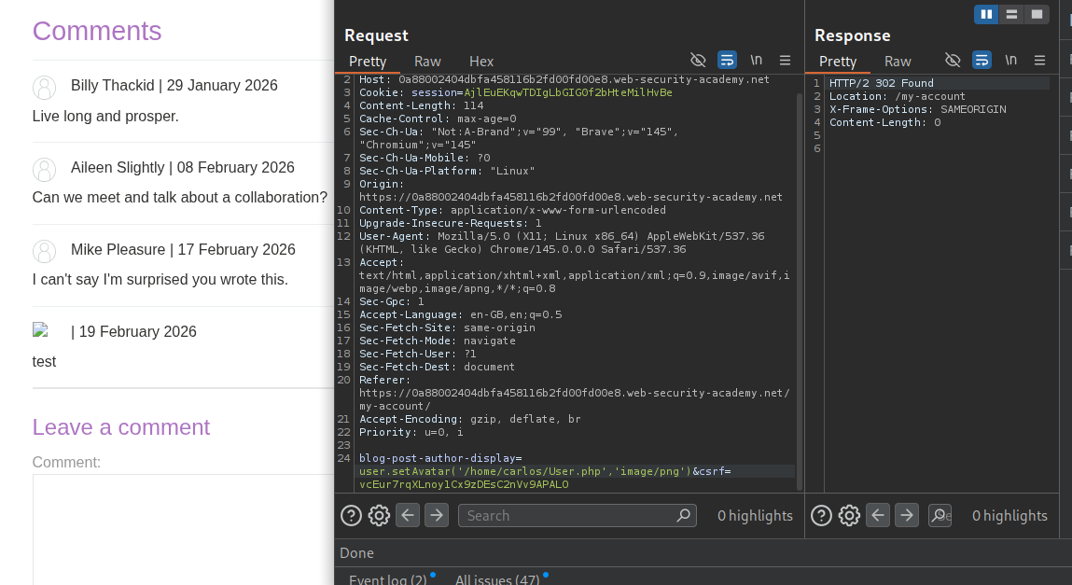The height and width of the screenshot is (585, 1072).
Task: Show newline characters in Request editor
Action: click(756, 61)
